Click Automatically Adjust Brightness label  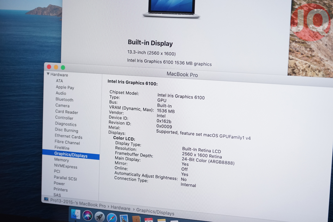point(146,176)
